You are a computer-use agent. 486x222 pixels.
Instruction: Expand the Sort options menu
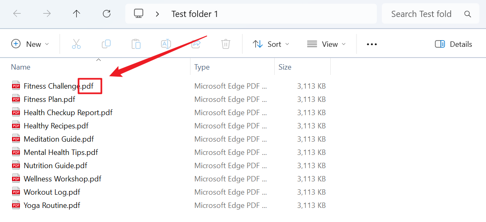[271, 44]
